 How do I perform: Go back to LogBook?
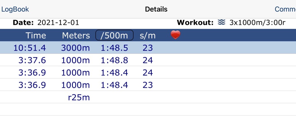[x=15, y=9]
